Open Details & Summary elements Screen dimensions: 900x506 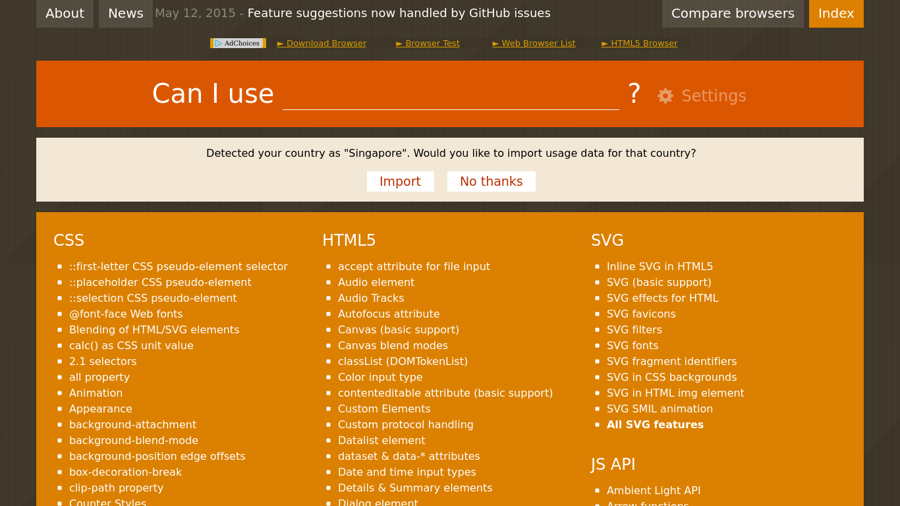[x=415, y=488]
